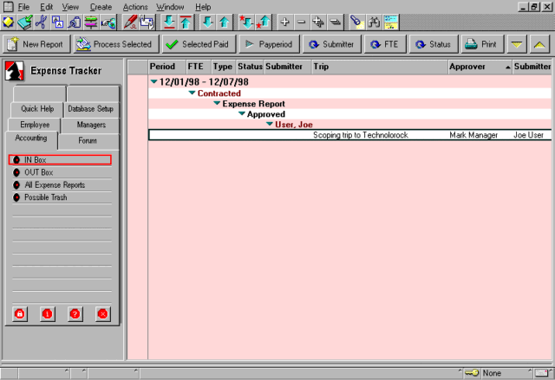Click down arrow with red underline icon

click(169, 23)
